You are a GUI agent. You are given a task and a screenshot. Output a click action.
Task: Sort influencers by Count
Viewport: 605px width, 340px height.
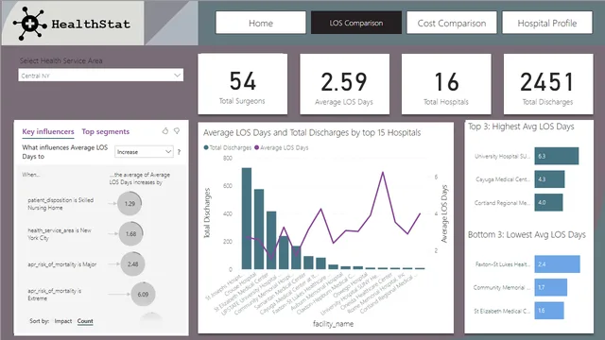click(85, 321)
